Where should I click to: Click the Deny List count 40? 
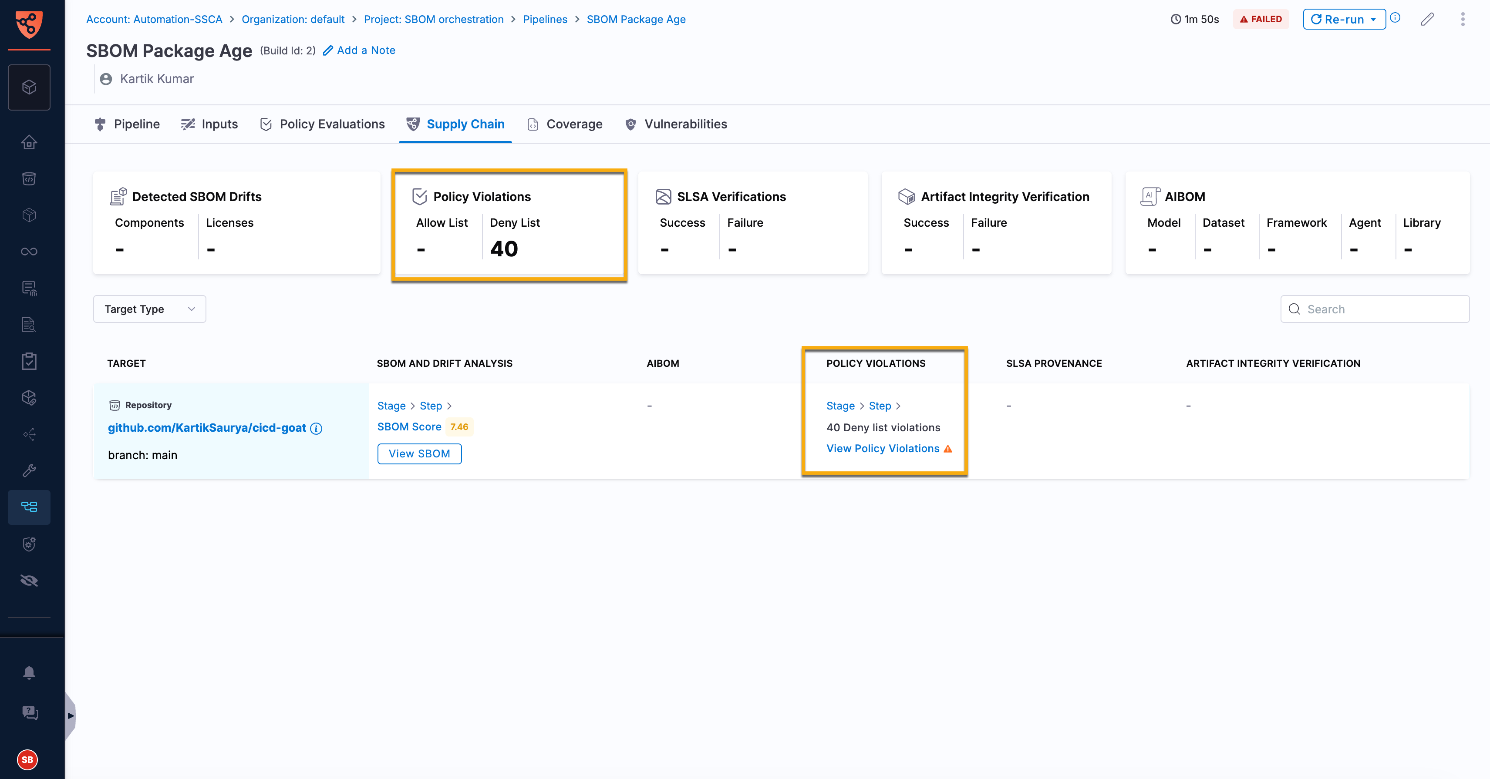[x=504, y=249]
